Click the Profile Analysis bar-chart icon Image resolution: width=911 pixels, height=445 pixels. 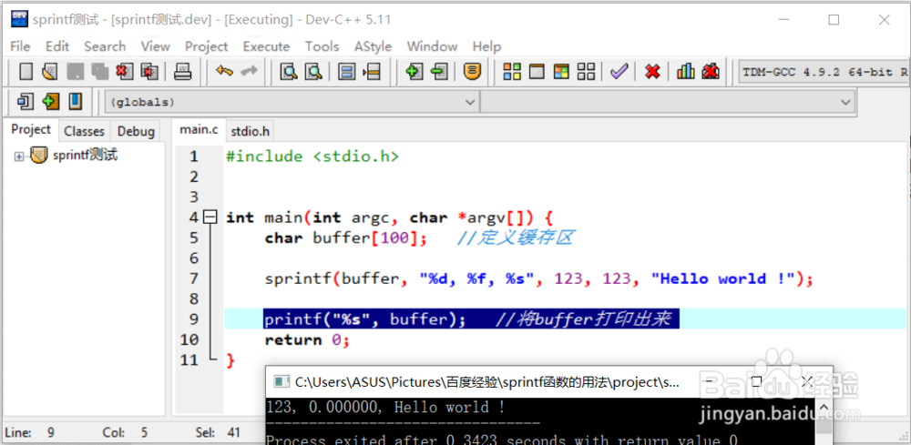(686, 71)
